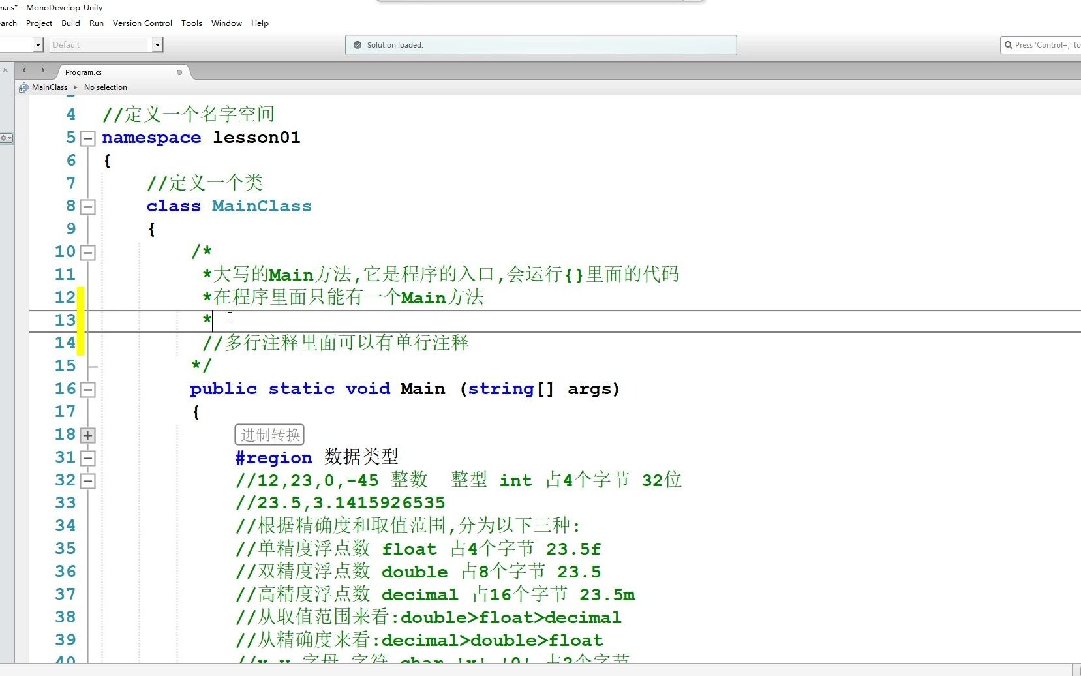Viewport: 1081px width, 676px height.
Task: Open the Project menu
Action: pos(39,23)
